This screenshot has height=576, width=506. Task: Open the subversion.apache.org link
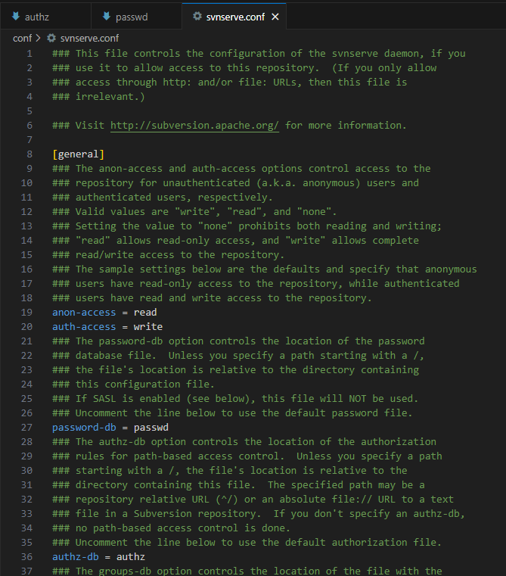point(194,126)
